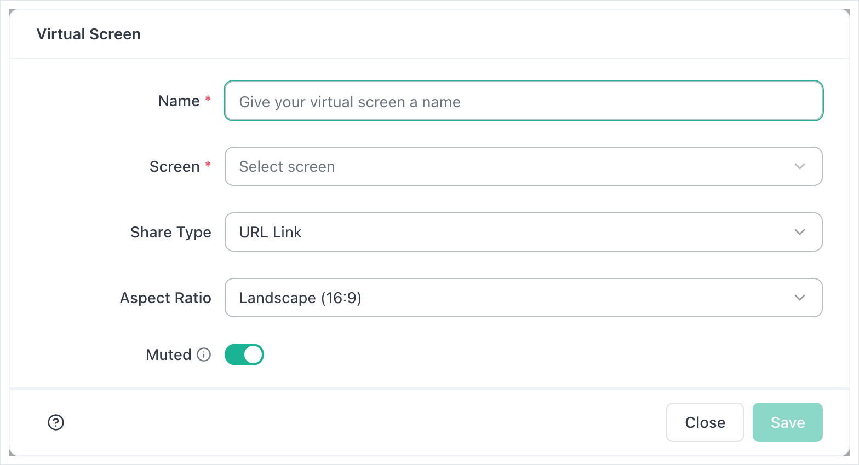This screenshot has width=859, height=465.
Task: Click the Name field label
Action: 179,101
